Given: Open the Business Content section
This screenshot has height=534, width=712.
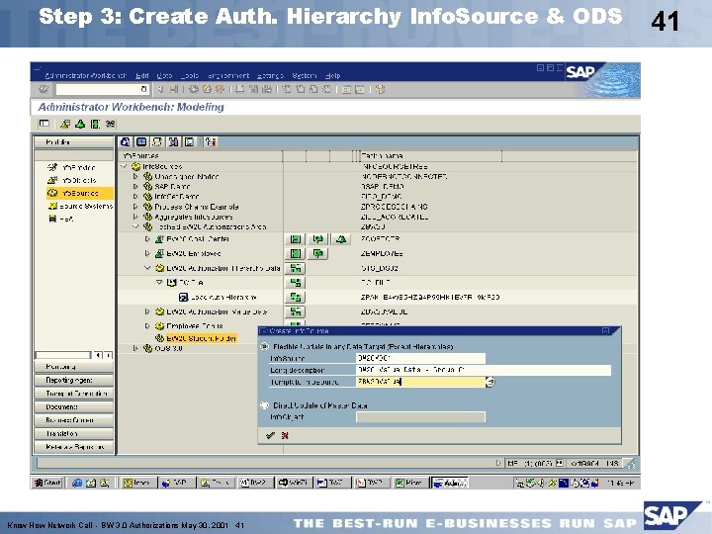Looking at the screenshot, I should [x=73, y=420].
